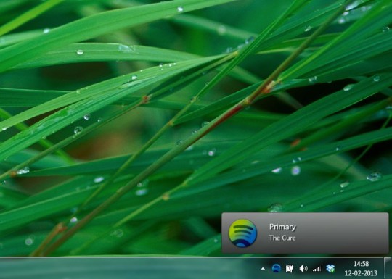Click the Spotify logo in the notification popup
The width and height of the screenshot is (392, 279).
click(242, 233)
